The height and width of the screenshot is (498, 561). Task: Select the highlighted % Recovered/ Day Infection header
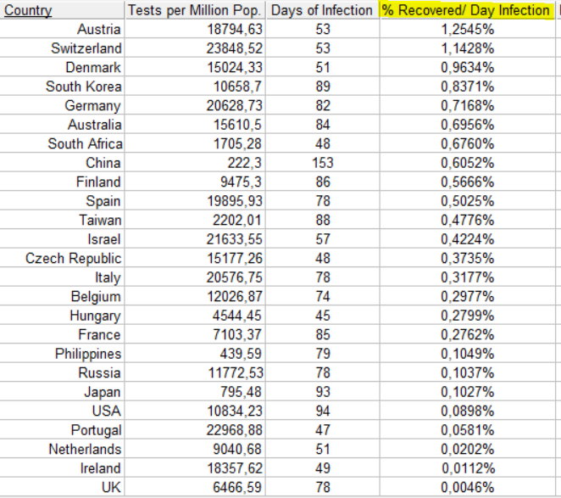point(466,10)
